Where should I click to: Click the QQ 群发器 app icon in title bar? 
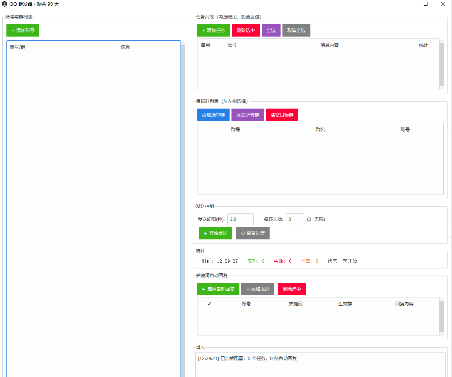tap(5, 4)
